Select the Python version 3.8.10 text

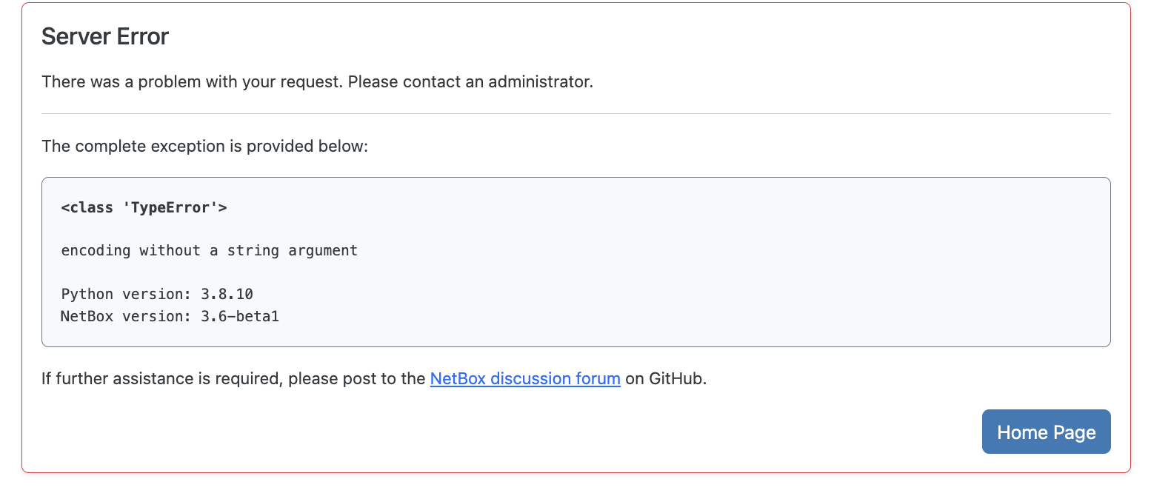point(156,294)
